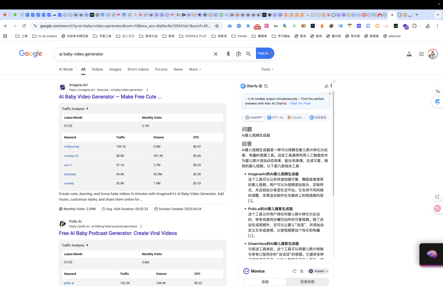Open Monica's Instant mode dropdown
The width and height of the screenshot is (443, 286).
(318, 271)
